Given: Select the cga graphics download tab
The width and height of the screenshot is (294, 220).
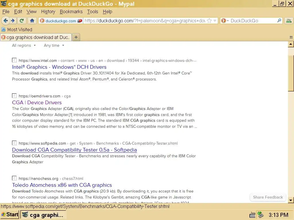Looking at the screenshot, I should point(36,37).
